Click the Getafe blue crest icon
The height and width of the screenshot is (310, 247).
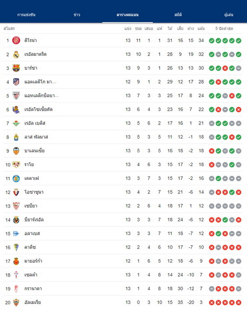click(16, 179)
